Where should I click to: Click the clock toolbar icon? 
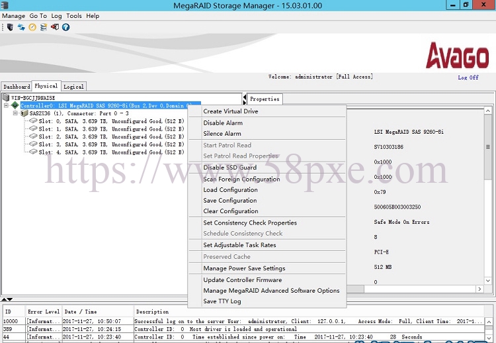coord(32,27)
